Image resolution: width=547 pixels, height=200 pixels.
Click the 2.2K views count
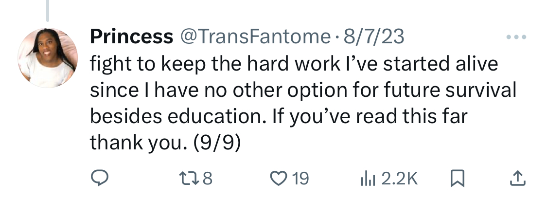(x=399, y=179)
